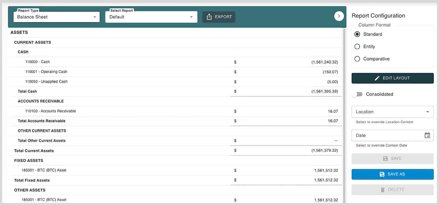Click the Report Configuration heading

[x=378, y=16]
